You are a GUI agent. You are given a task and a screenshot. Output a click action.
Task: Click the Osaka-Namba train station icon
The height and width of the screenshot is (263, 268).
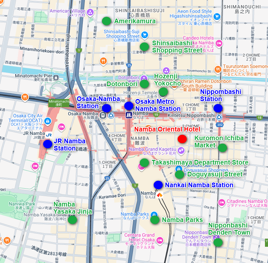[x=103, y=115]
